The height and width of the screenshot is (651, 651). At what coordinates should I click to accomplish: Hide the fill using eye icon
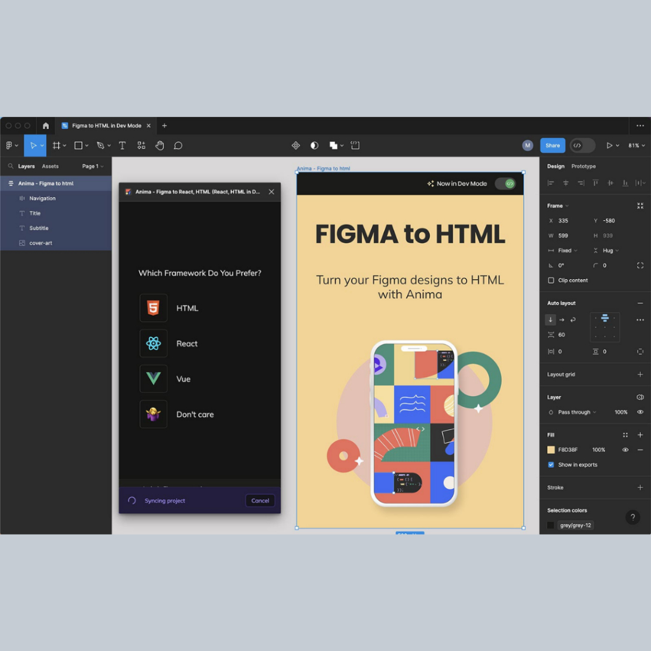[626, 450]
